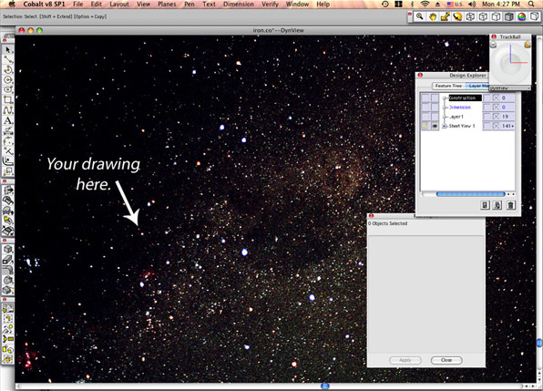
Task: Toggle the X checkbox on the Construction layer row
Action: [496, 98]
